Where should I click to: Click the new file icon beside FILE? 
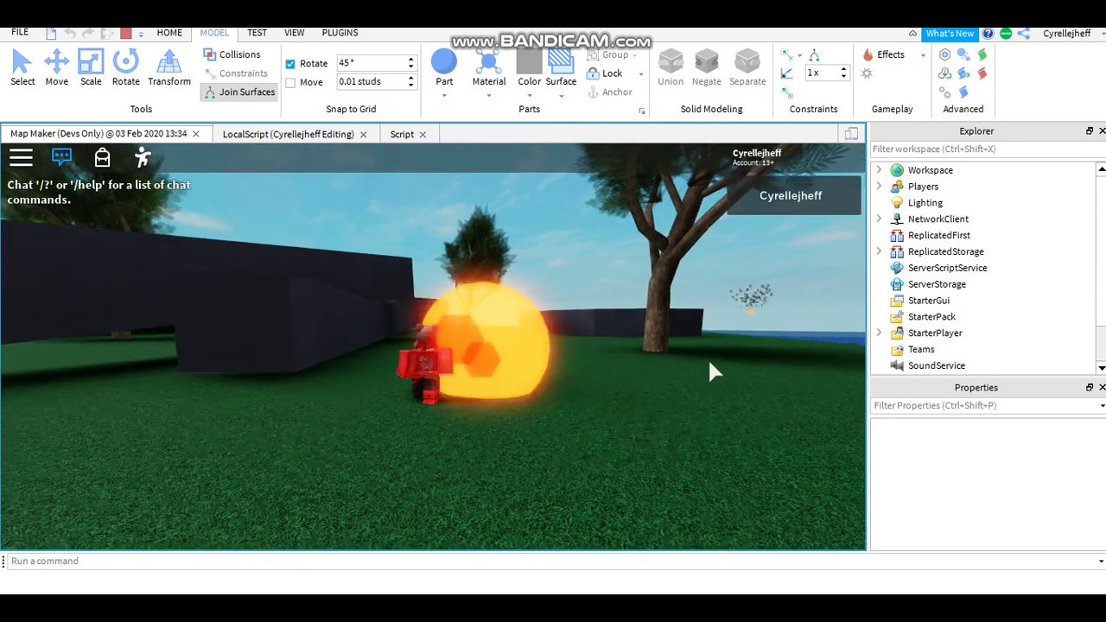(x=51, y=33)
